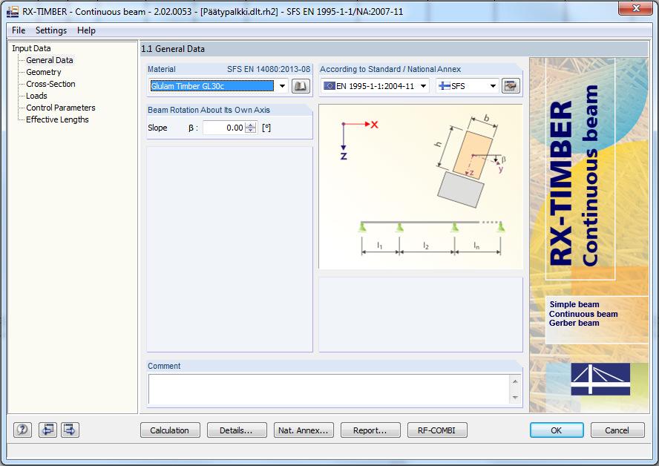
Task: Select General Data in the tree
Action: 50,60
